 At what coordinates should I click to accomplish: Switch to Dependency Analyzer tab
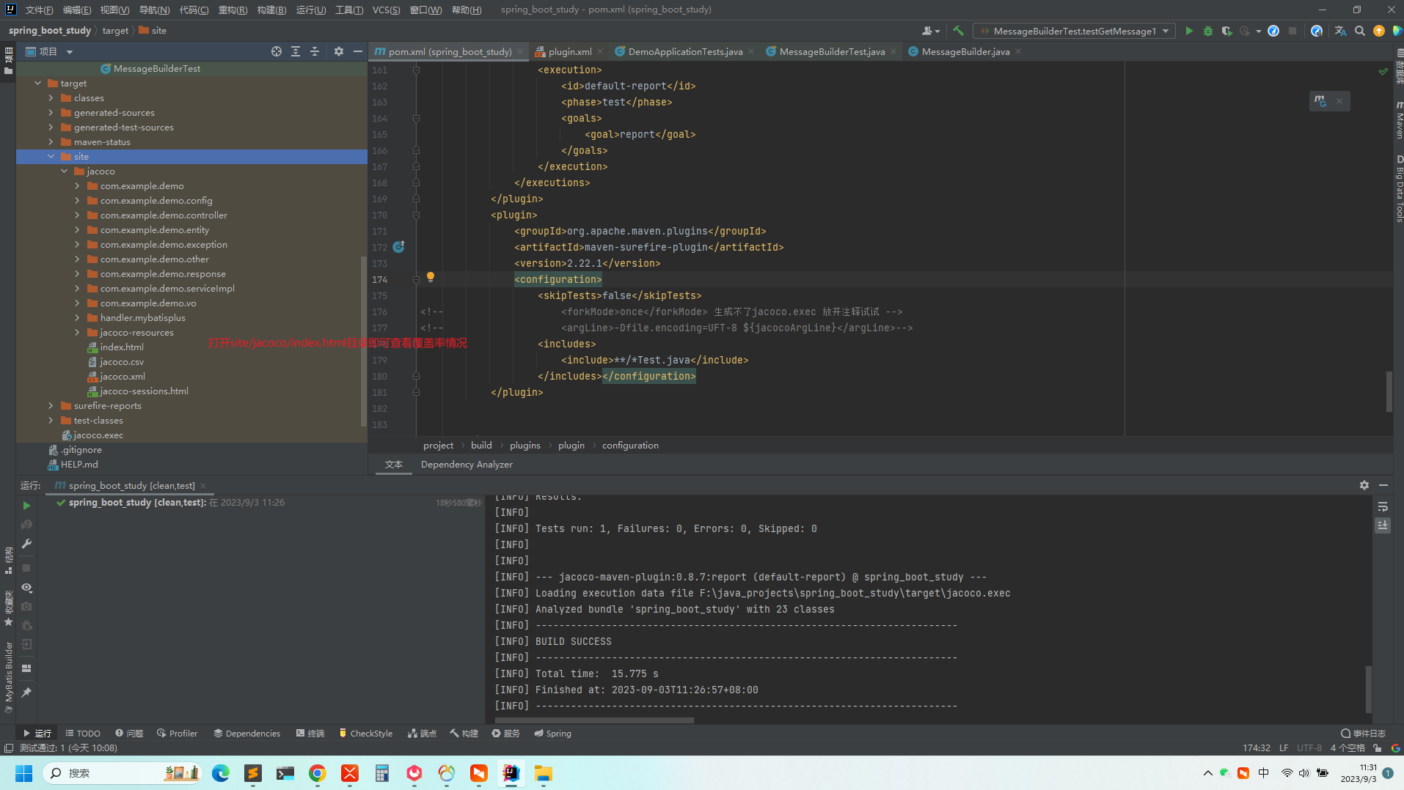[467, 465]
